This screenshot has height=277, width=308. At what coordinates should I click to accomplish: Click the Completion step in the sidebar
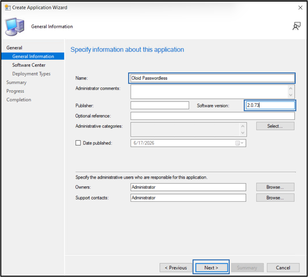tap(19, 100)
